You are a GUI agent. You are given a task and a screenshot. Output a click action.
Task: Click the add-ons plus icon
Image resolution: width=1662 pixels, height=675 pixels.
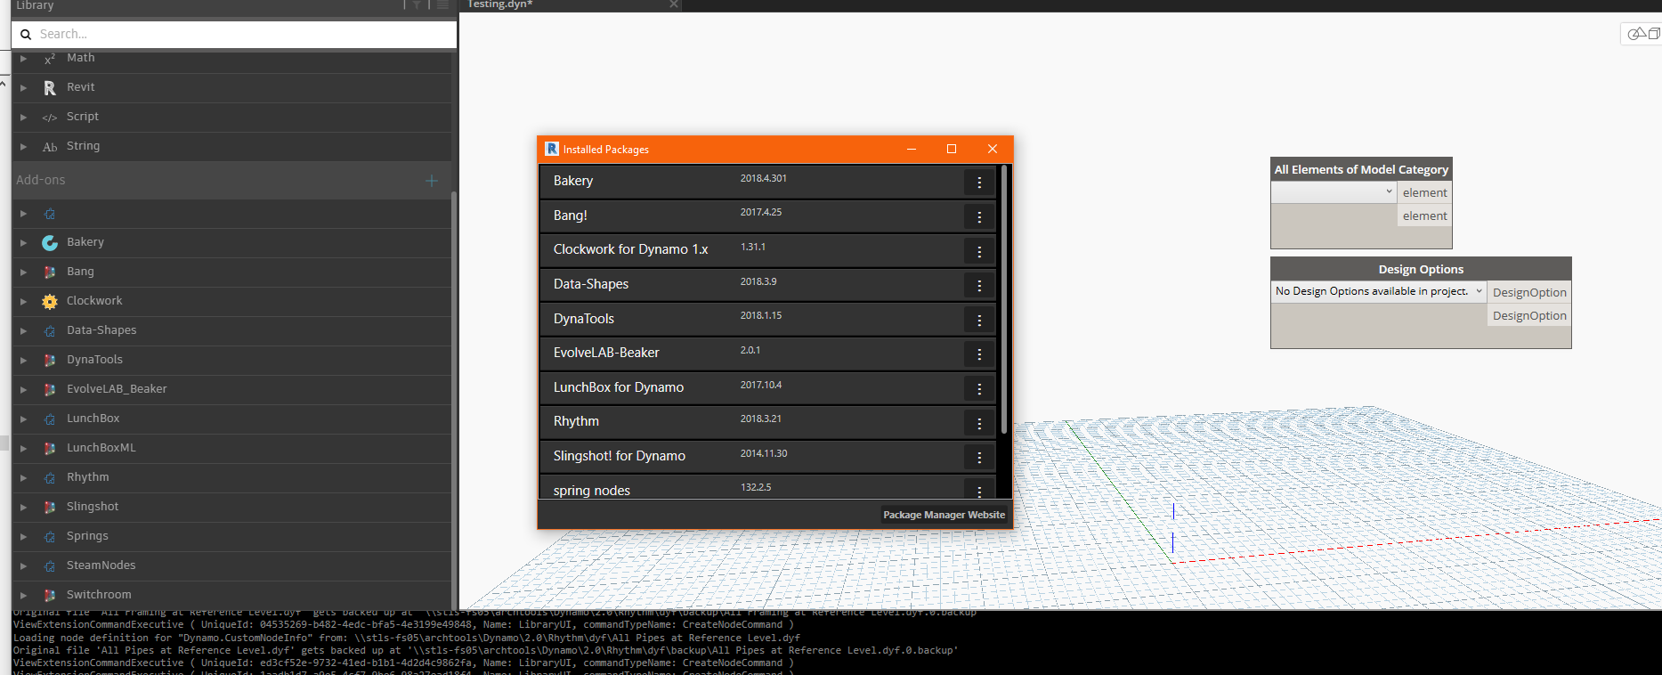(432, 180)
